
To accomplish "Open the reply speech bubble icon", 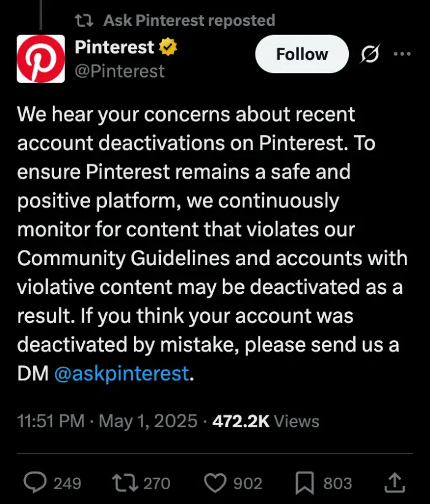I will (35, 483).
